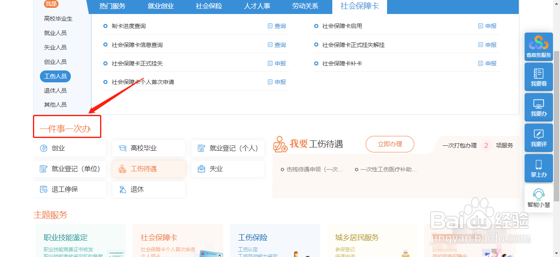Screen dimensions: 560x257
Task: Select the 我要办 sidebar icon
Action: click(538, 107)
